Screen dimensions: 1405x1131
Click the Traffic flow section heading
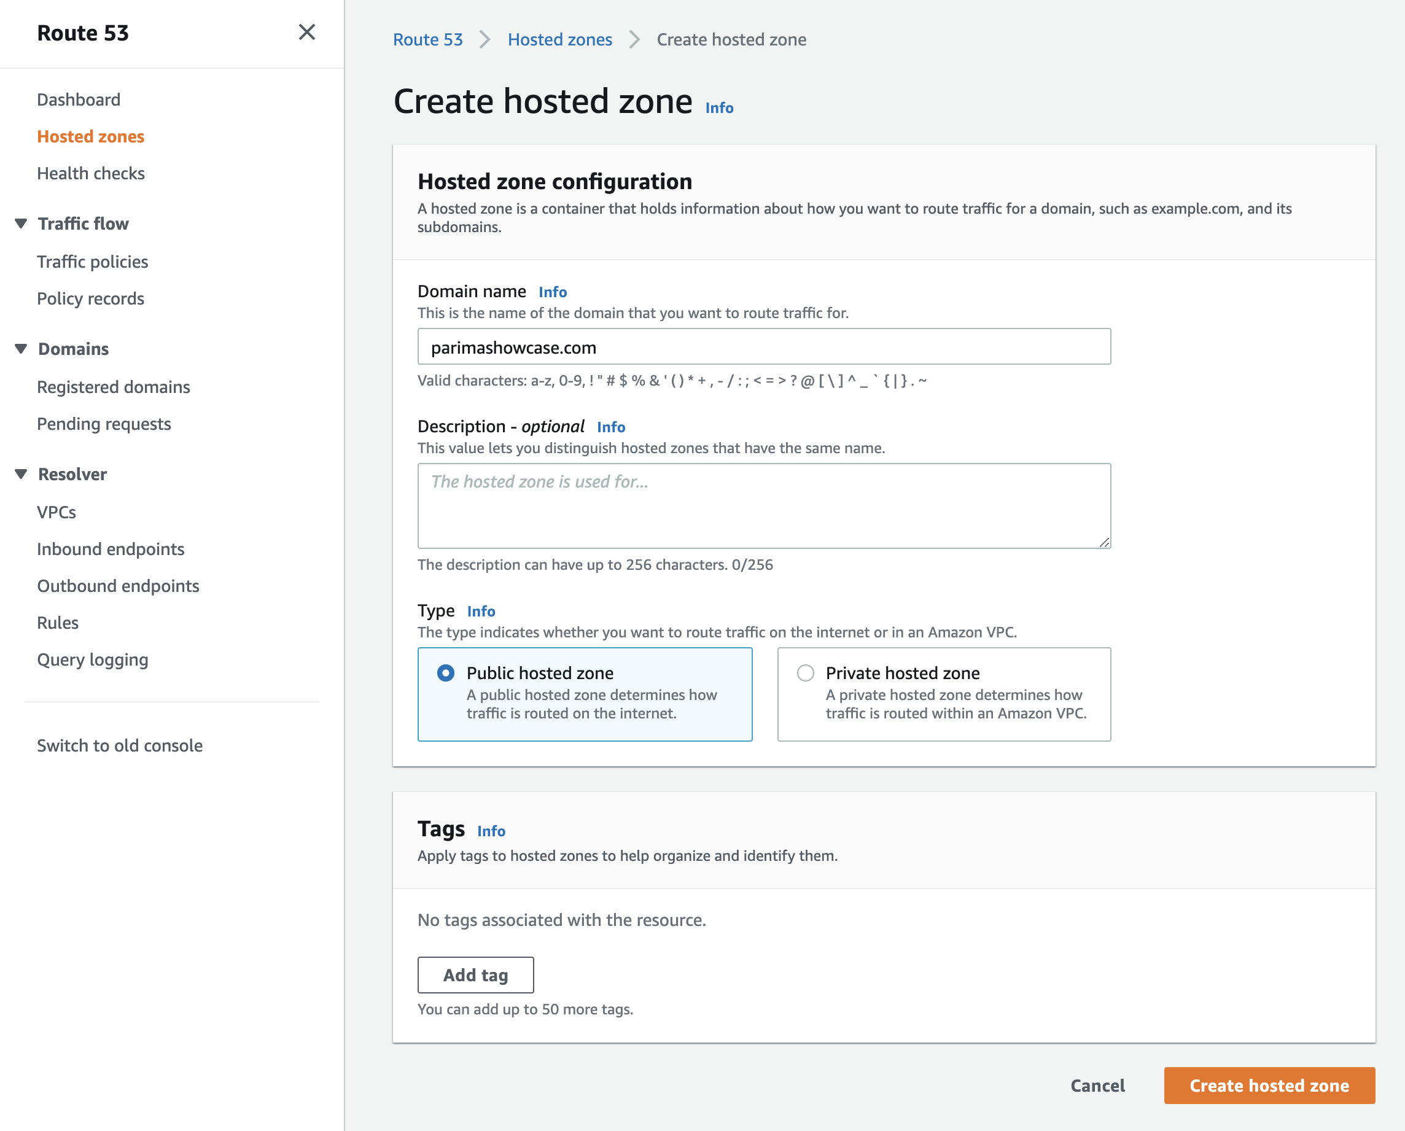(84, 223)
